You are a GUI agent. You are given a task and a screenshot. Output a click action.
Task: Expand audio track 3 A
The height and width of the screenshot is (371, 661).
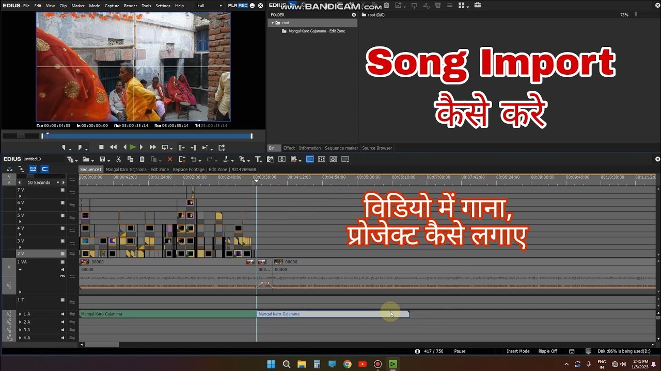point(20,330)
